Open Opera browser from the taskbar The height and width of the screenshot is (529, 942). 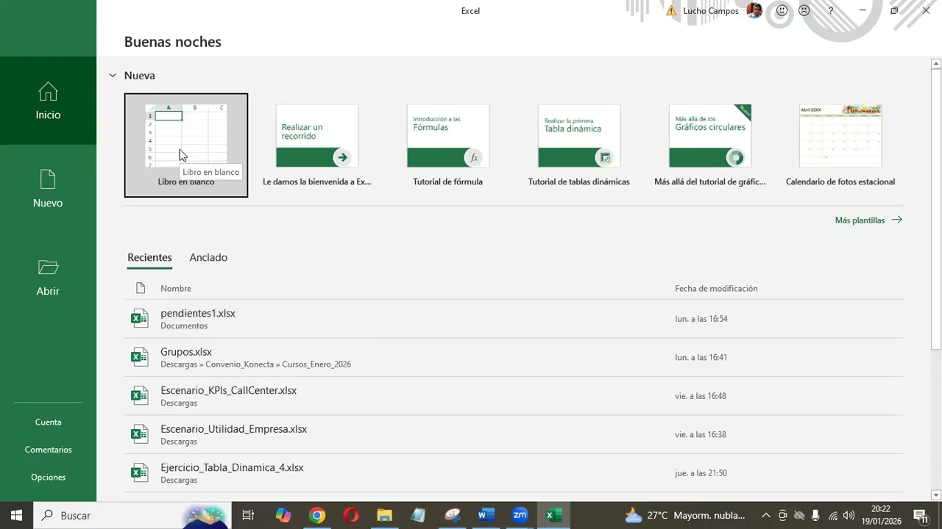351,515
